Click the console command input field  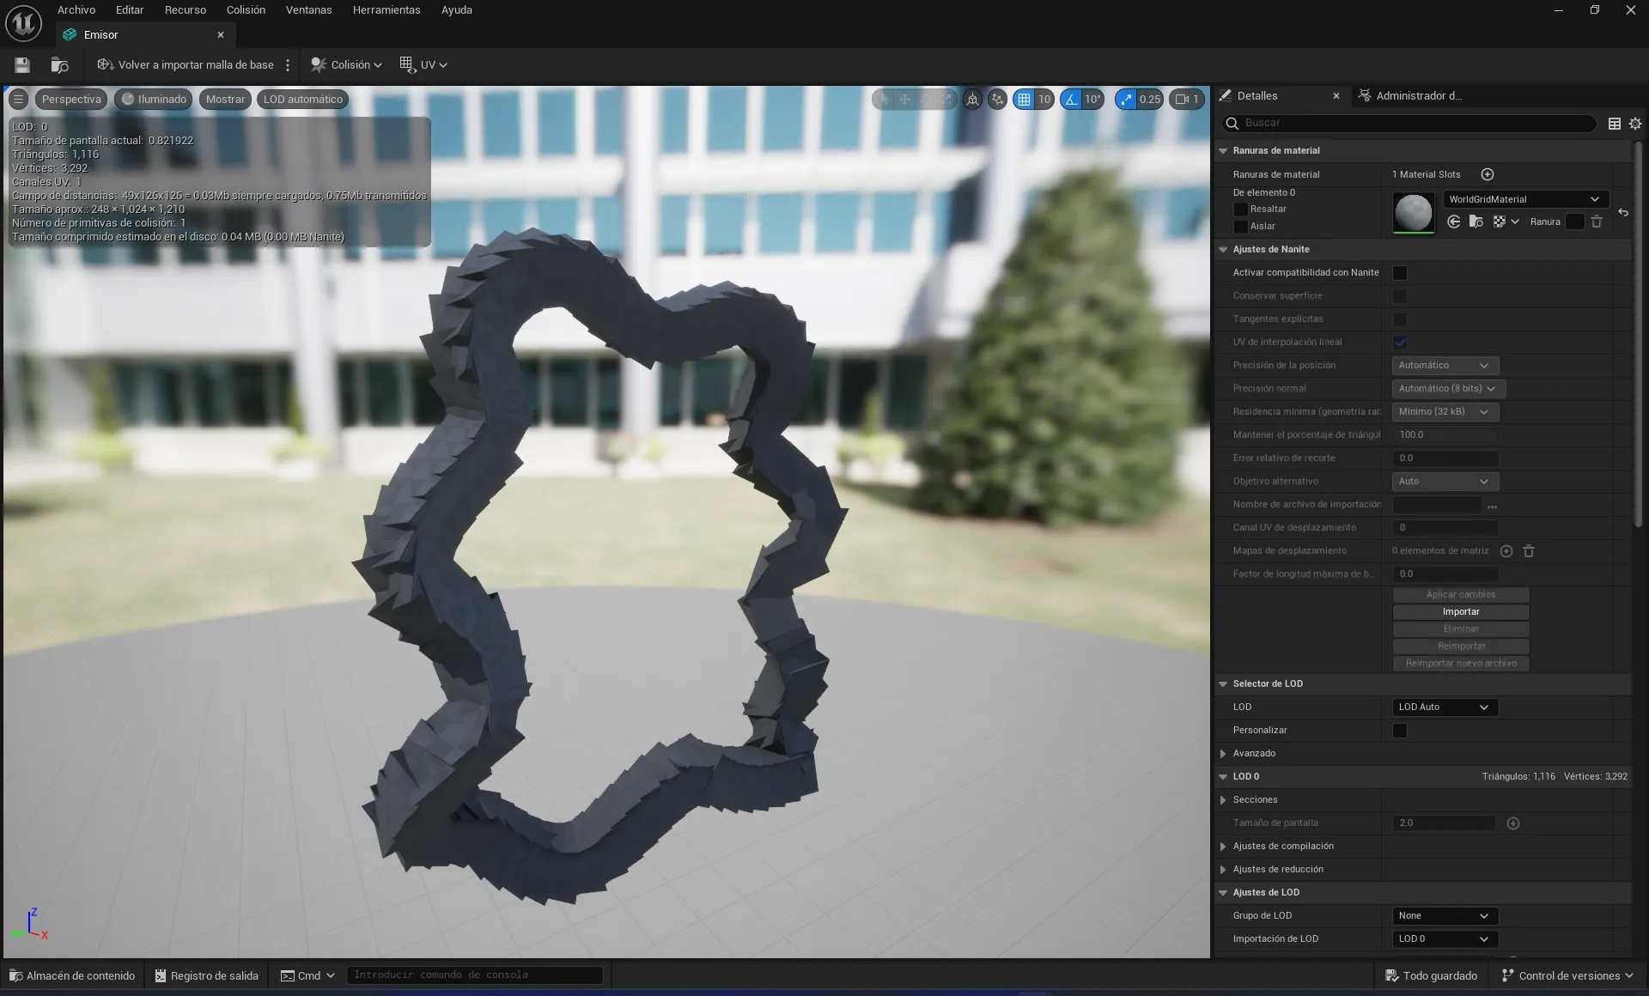(474, 975)
